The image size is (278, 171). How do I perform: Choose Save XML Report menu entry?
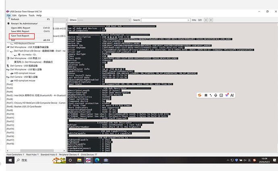tap(29, 31)
